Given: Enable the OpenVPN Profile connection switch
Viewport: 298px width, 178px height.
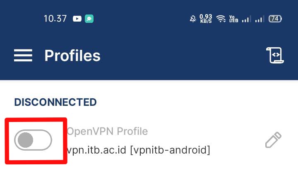Looking at the screenshot, I should pos(33,140).
